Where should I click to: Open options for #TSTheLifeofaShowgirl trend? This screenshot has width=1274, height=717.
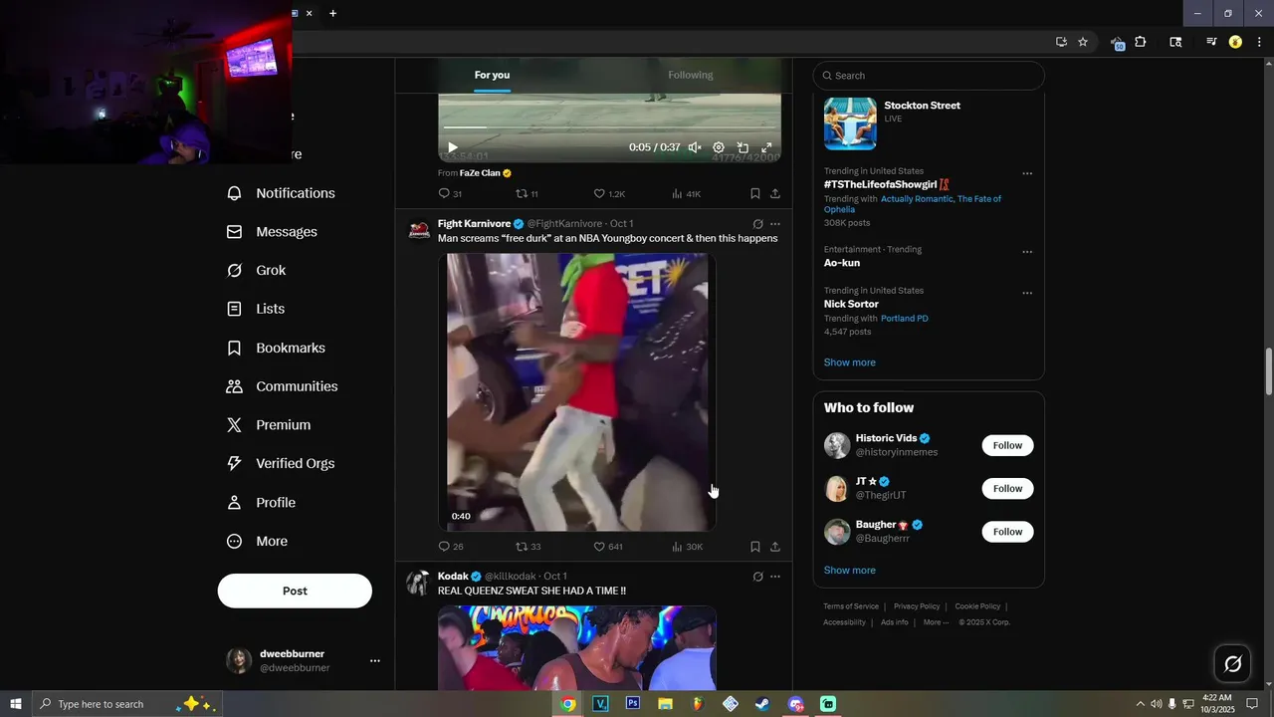coord(1027,174)
